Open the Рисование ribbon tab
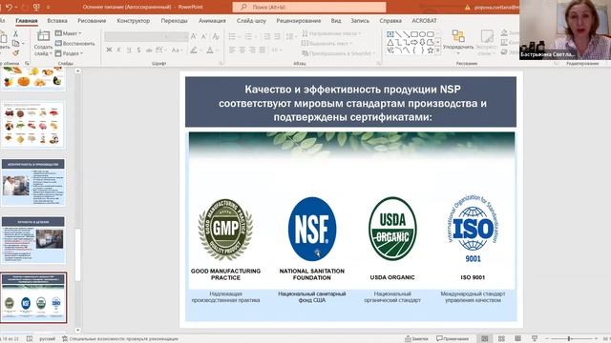The width and height of the screenshot is (611, 343). 92,21
